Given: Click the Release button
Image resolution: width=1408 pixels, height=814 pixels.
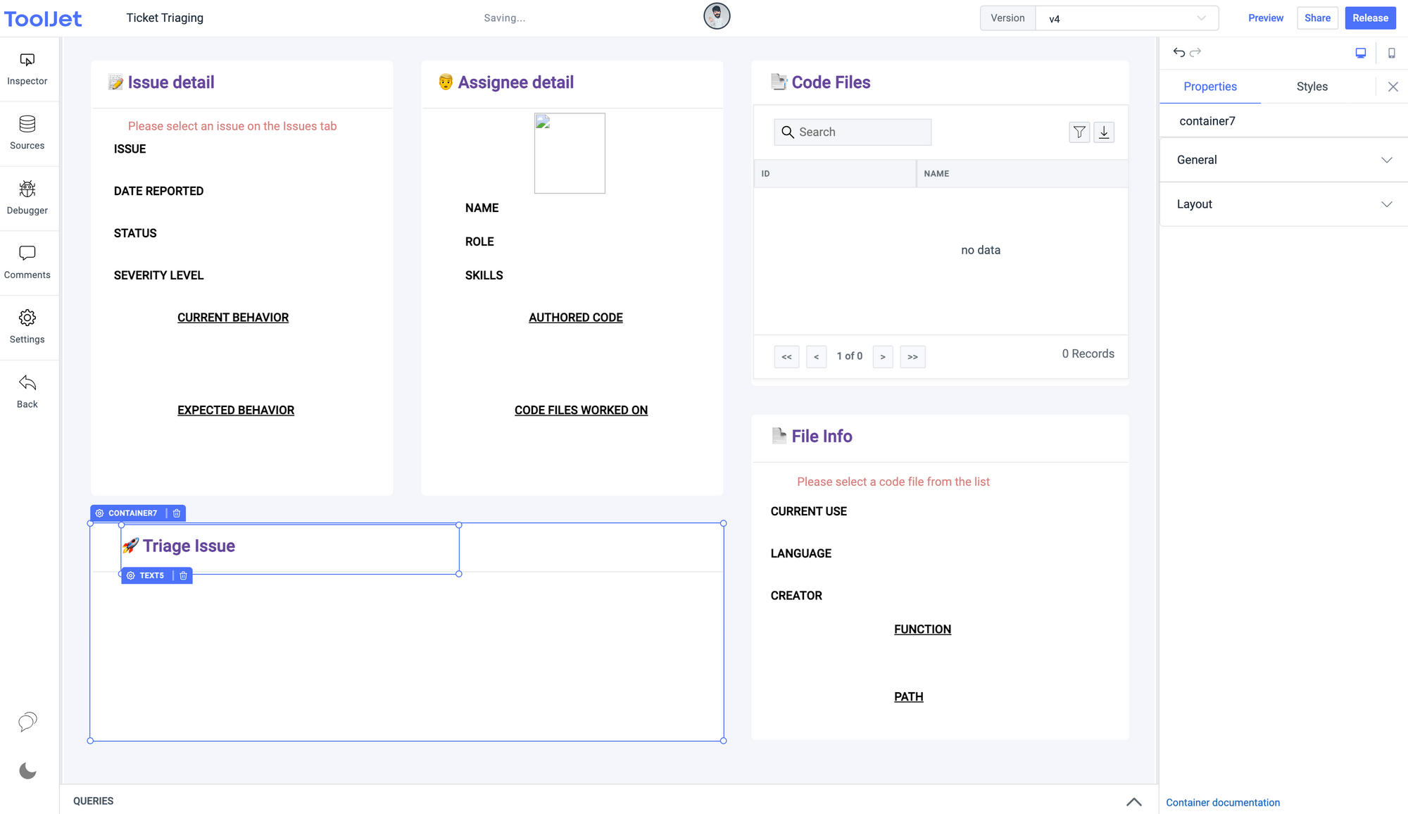Looking at the screenshot, I should [1369, 18].
